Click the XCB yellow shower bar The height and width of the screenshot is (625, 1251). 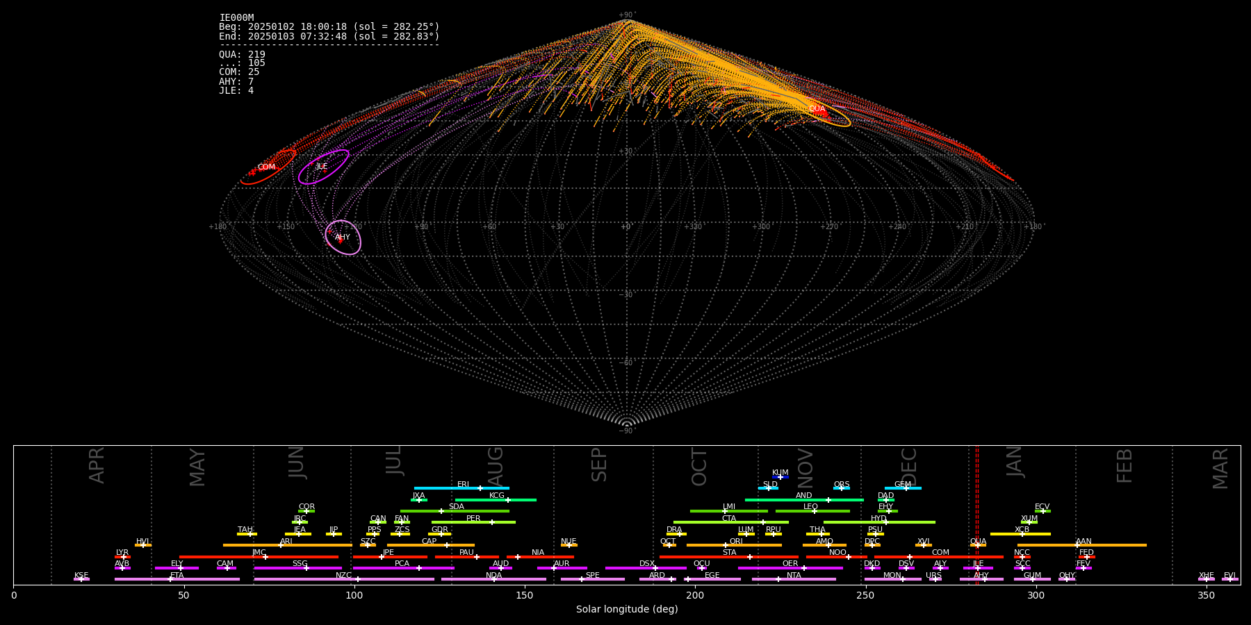point(1020,534)
